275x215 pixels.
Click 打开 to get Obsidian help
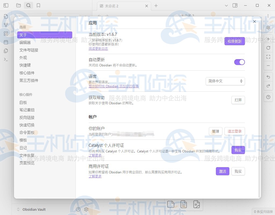tap(238, 100)
